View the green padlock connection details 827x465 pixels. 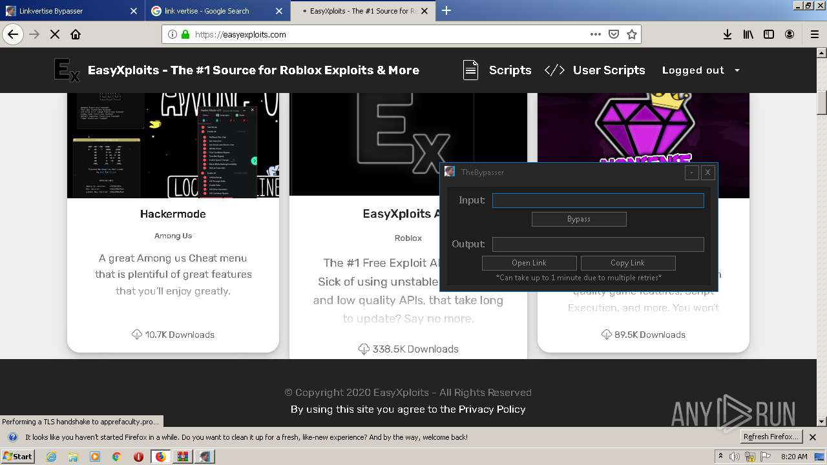point(185,34)
